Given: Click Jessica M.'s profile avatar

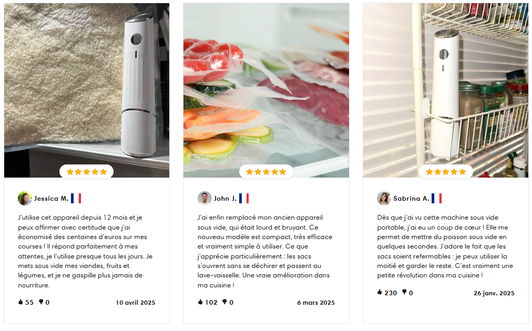Looking at the screenshot, I should 25,199.
